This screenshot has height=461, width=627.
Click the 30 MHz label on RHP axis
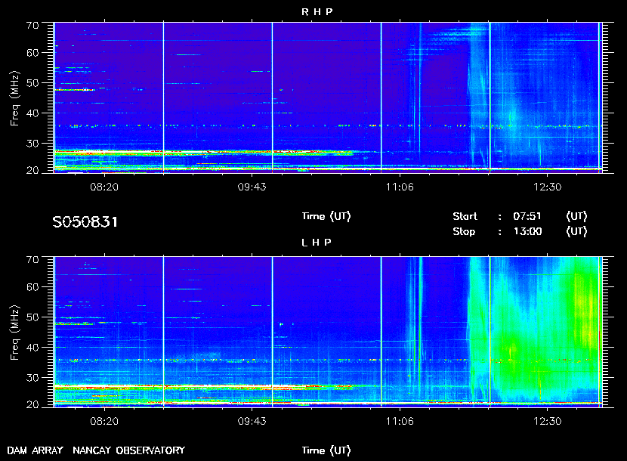(x=32, y=144)
